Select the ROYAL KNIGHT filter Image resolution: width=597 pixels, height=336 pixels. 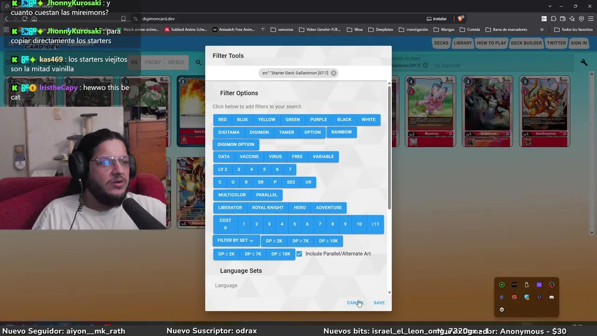(x=268, y=208)
